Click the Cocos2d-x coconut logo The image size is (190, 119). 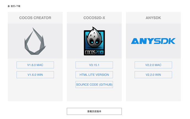click(94, 41)
